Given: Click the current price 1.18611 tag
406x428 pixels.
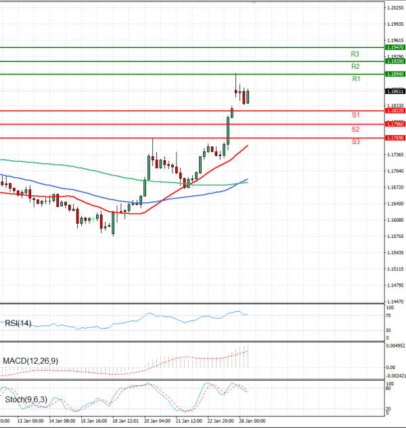Looking at the screenshot, I should [x=394, y=91].
